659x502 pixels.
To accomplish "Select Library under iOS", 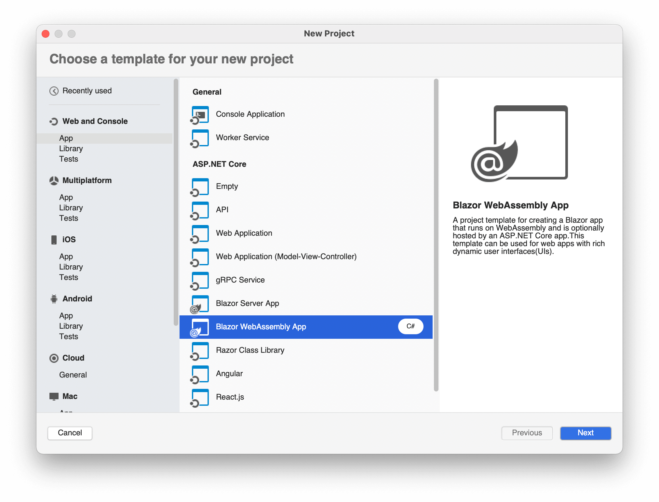I will [x=71, y=267].
